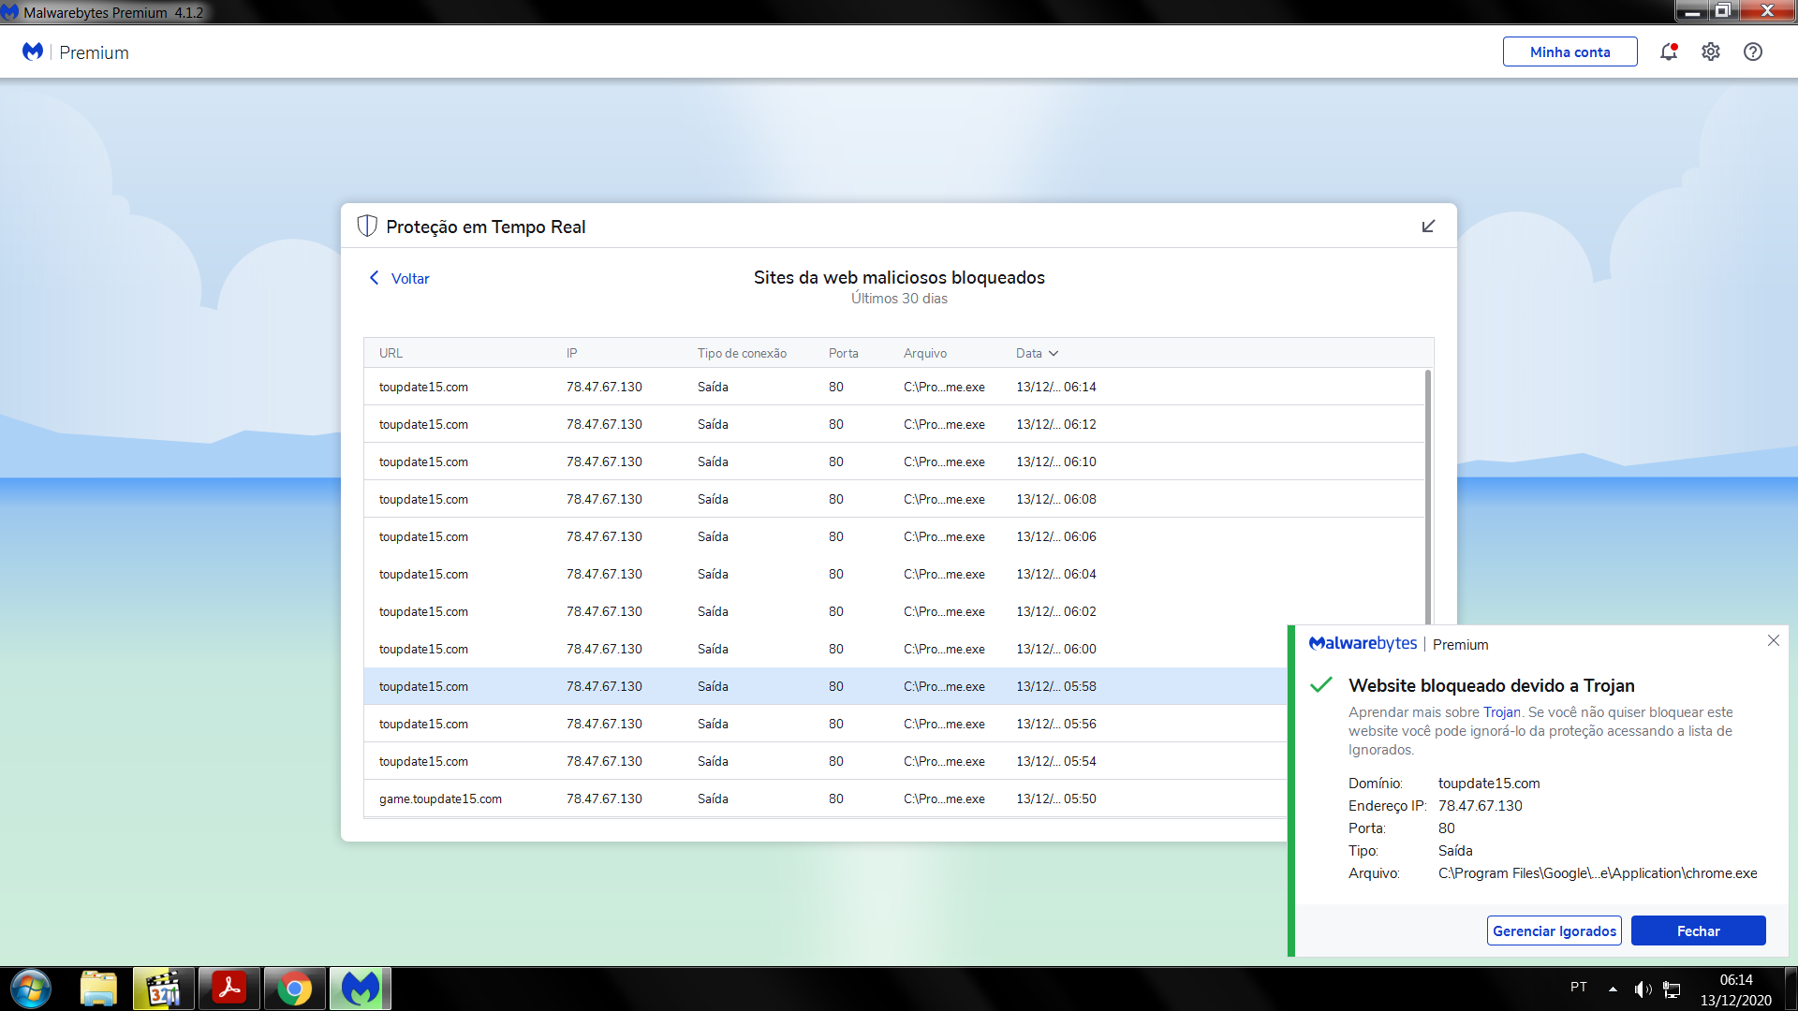Image resolution: width=1798 pixels, height=1011 pixels.
Task: Click Malwarebytes logo in notification popup
Action: (1363, 643)
